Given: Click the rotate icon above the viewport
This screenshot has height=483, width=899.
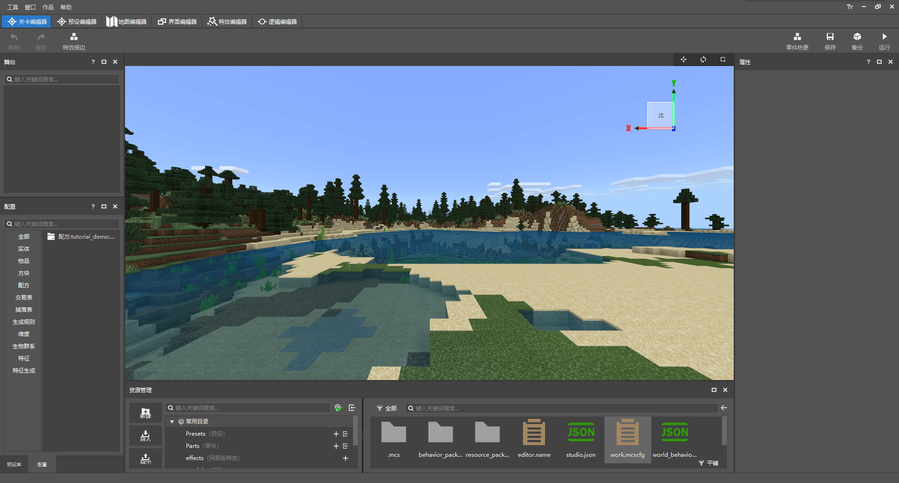Looking at the screenshot, I should [x=703, y=59].
